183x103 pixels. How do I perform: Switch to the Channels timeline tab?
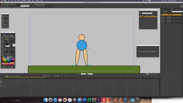point(7,76)
